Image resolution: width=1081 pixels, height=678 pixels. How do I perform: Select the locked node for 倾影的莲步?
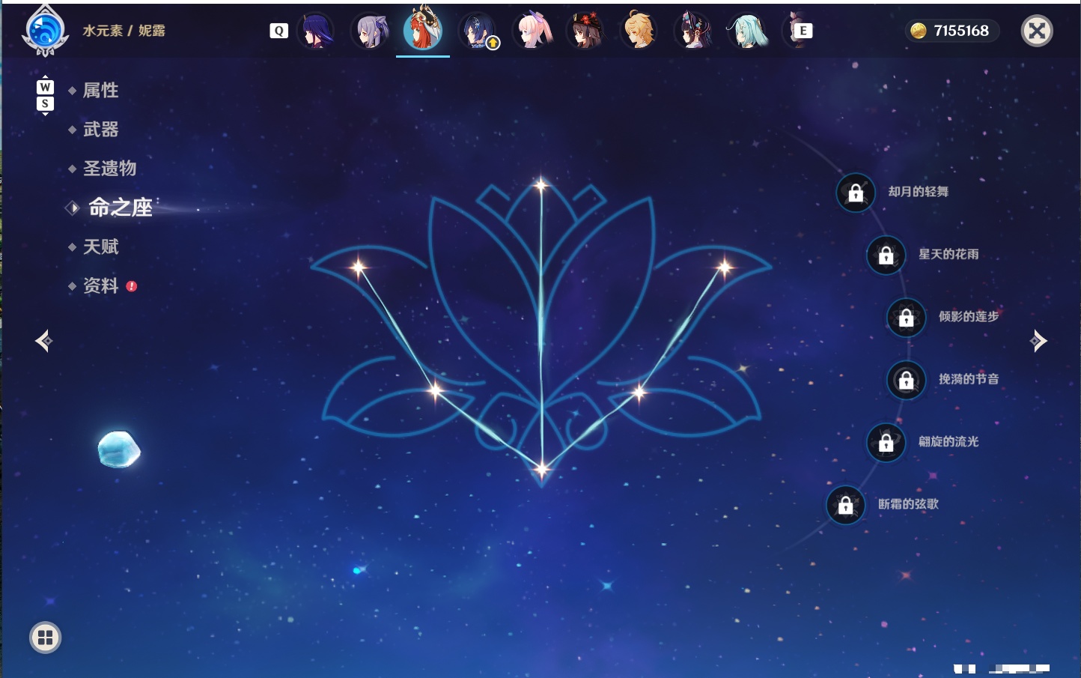[x=907, y=317]
